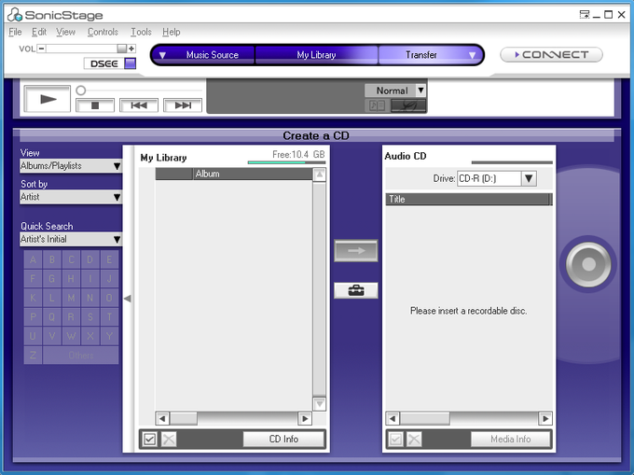
Task: Increase volume with plus button
Action: [131, 49]
